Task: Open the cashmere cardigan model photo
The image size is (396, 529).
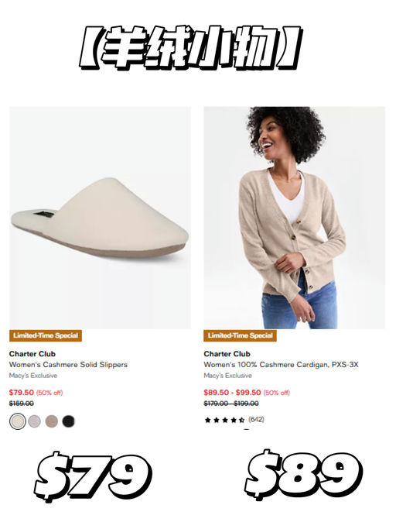Action: click(x=294, y=218)
